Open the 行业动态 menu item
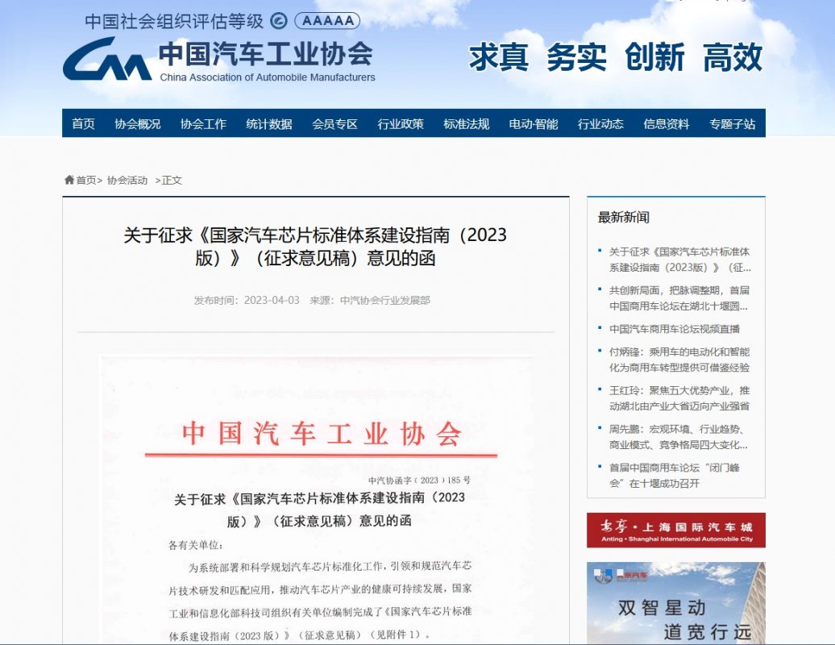835x645 pixels. point(600,123)
